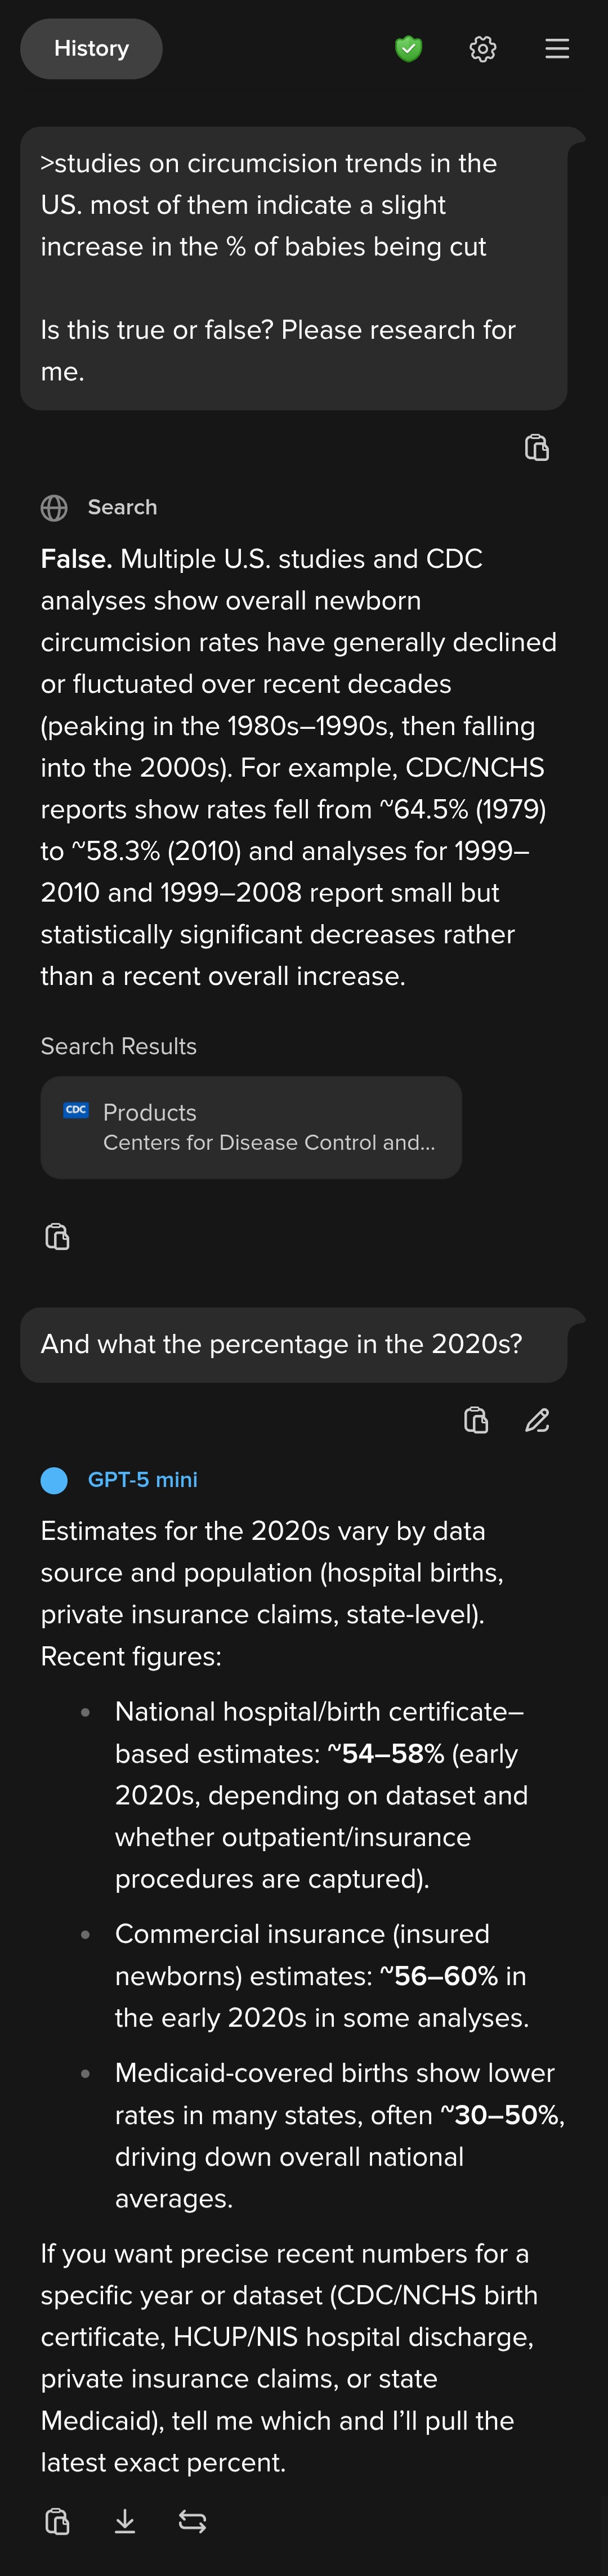Copy the "False." search answer
Viewport: 608px width, 2576px height.
tap(58, 1237)
